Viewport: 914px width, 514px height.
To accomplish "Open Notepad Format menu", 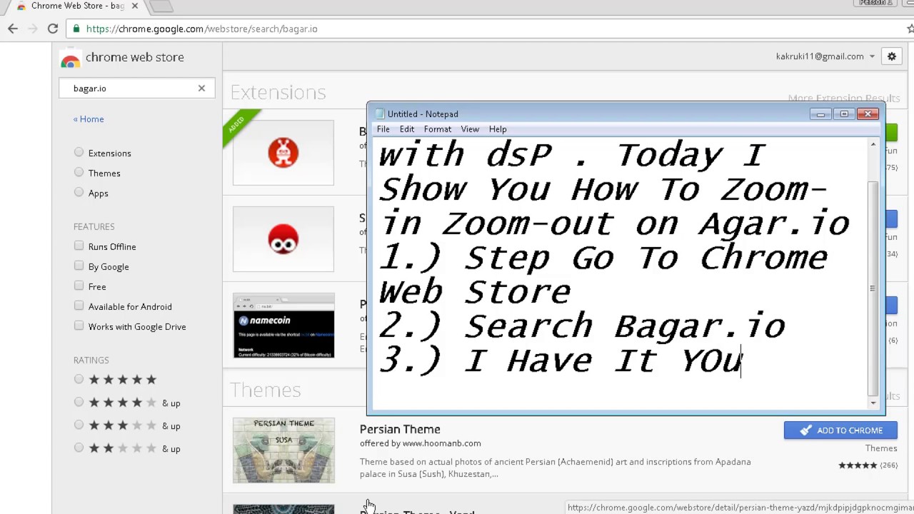I will (x=438, y=129).
